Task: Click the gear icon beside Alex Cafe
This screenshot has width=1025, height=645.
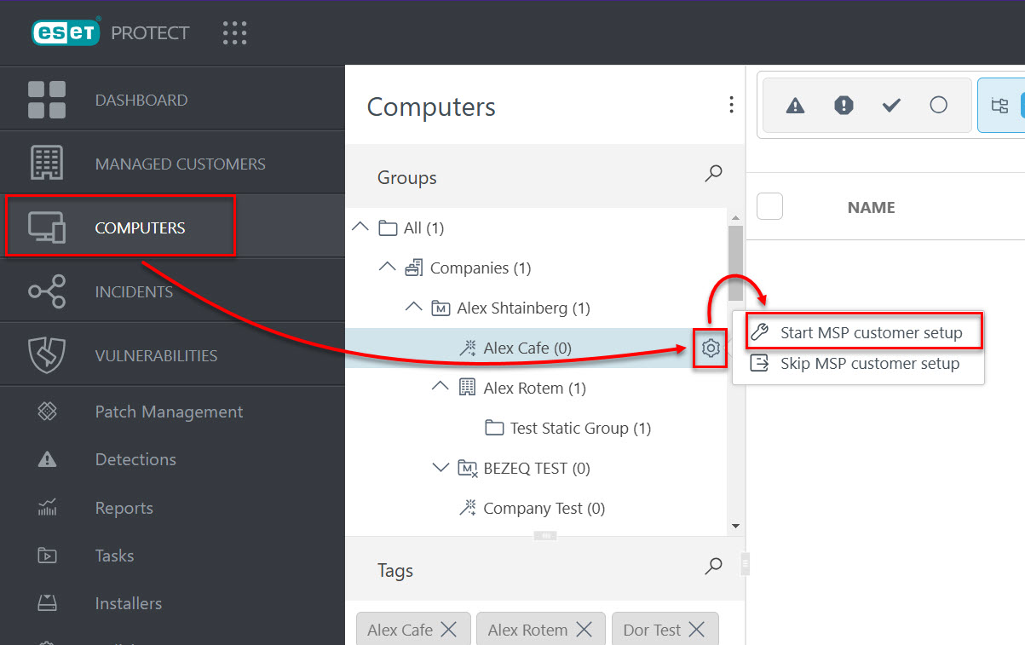Action: coord(711,348)
